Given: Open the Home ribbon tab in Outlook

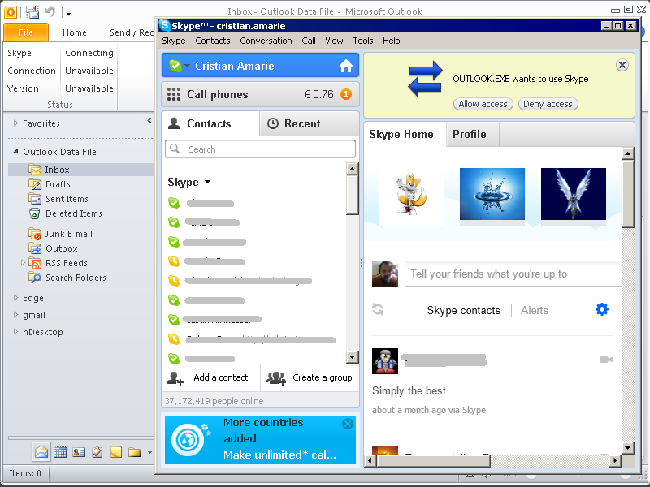Looking at the screenshot, I should (75, 32).
